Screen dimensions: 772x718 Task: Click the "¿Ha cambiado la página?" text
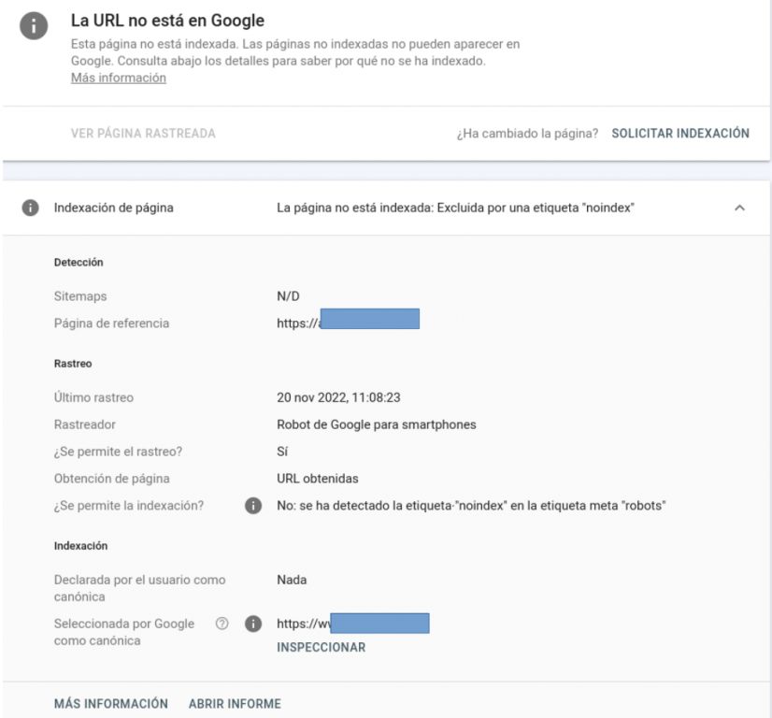click(529, 134)
